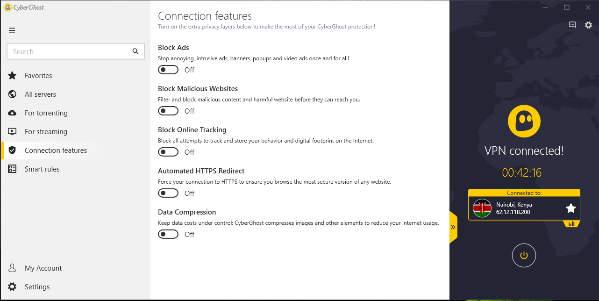
Task: Open the feedback chat icon
Action: click(x=572, y=25)
